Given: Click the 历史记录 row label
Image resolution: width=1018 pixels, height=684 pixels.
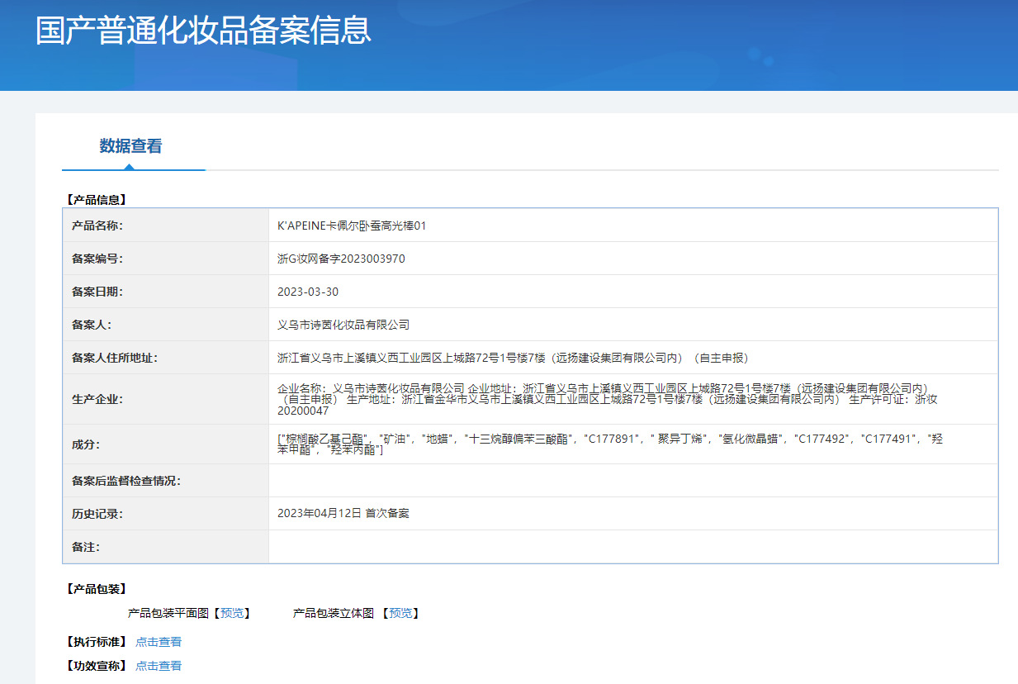Looking at the screenshot, I should coord(97,514).
